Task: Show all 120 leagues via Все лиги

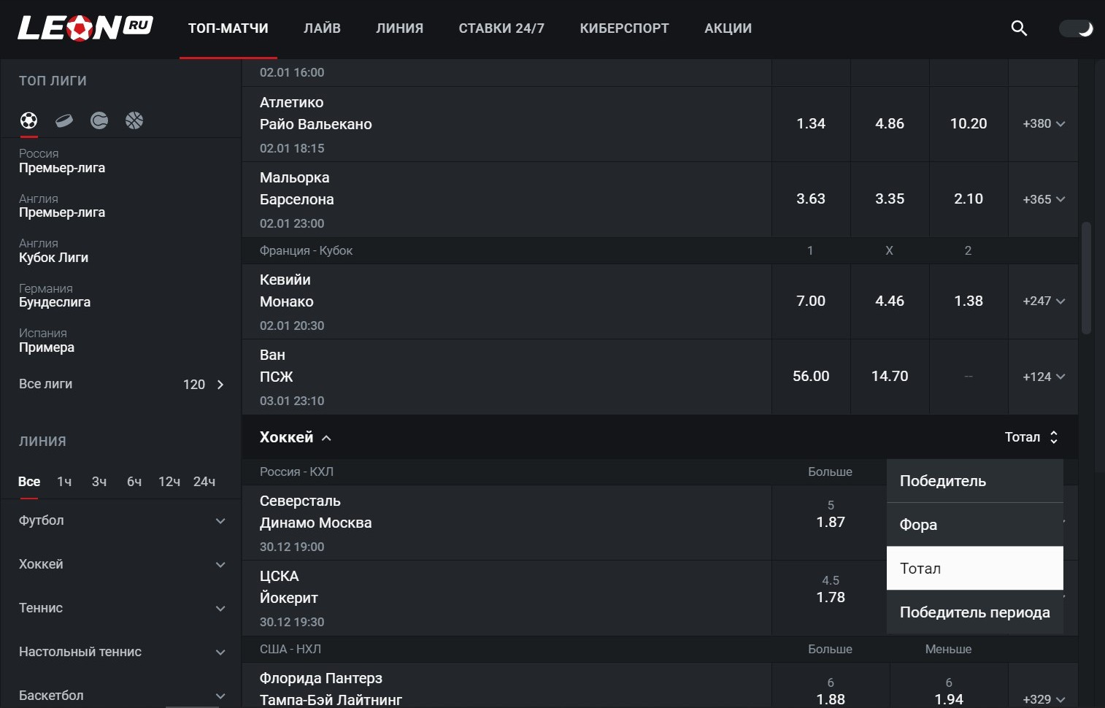Action: coord(121,384)
